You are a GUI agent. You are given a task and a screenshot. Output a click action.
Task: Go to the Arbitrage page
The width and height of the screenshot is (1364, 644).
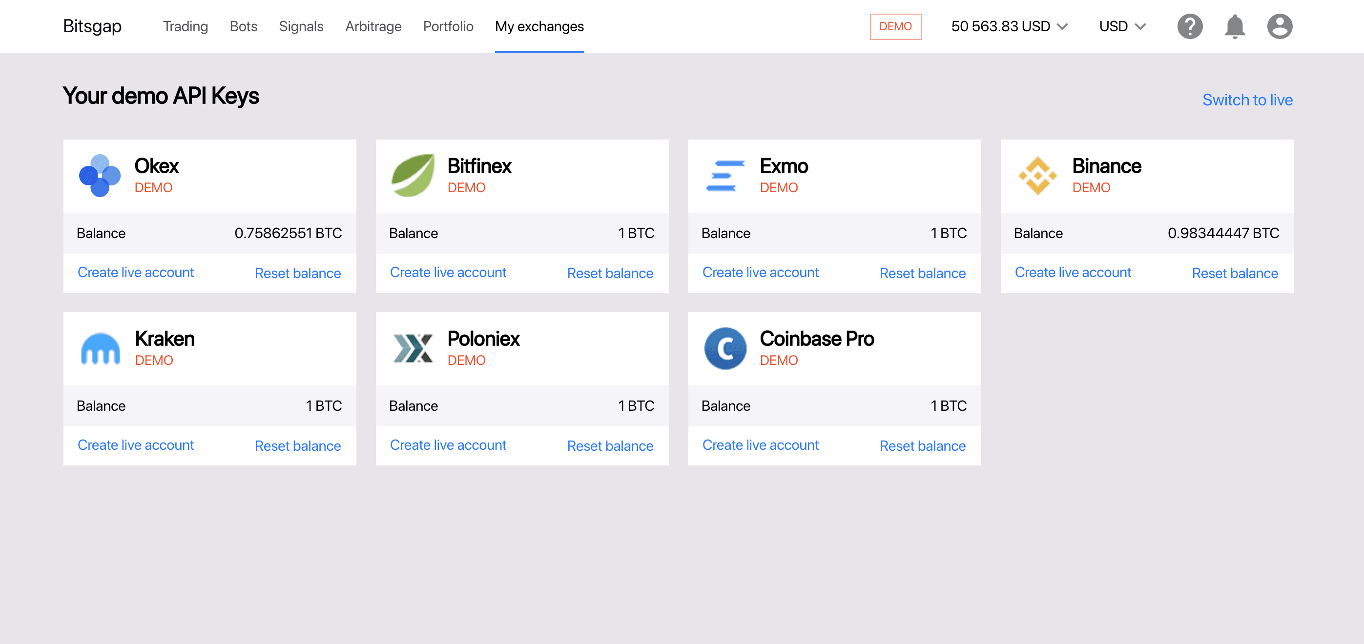tap(373, 26)
